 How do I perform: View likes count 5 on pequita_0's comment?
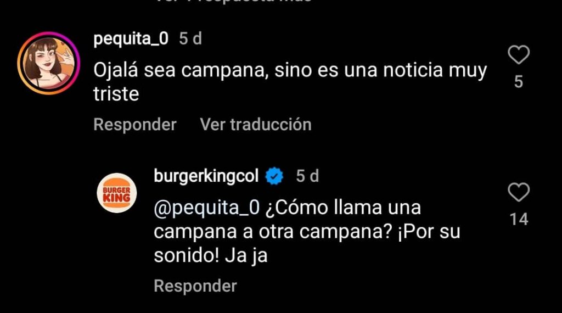tap(519, 82)
